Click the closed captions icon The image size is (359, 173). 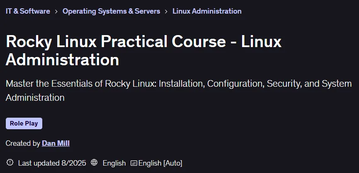coord(134,163)
